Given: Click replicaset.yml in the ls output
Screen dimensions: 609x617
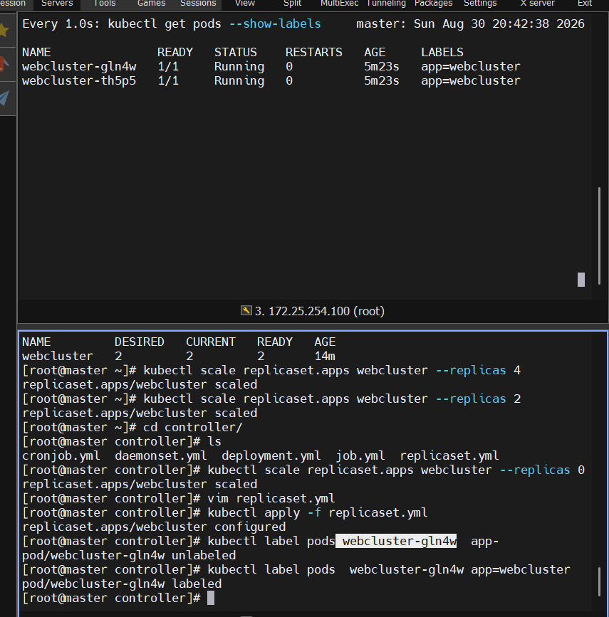Looking at the screenshot, I should click(x=449, y=455).
